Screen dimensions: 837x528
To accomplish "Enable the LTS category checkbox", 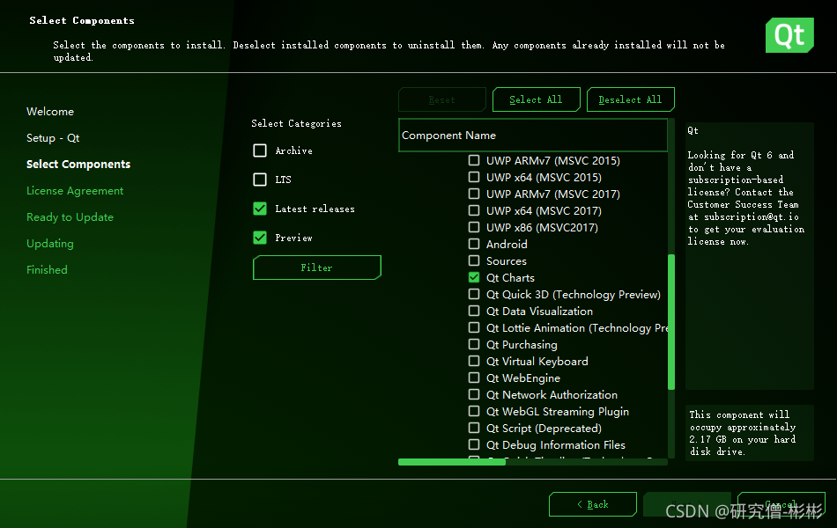I will click(260, 180).
